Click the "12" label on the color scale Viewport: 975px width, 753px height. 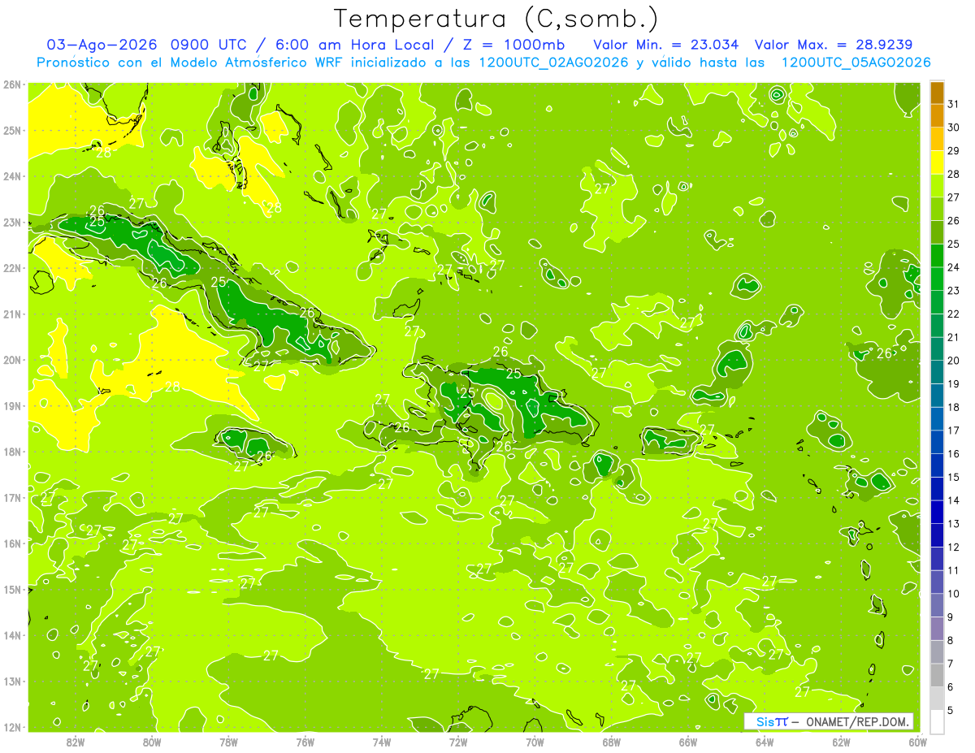tap(954, 547)
